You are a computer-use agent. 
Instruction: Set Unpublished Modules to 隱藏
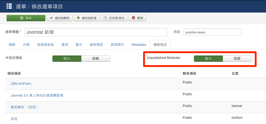tap(237, 59)
